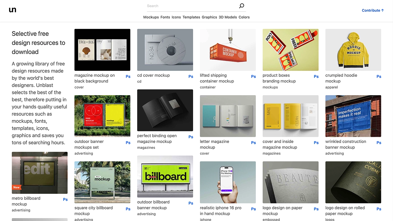Open the magazine mockup on black background thumbnail
Screen dimensions: 393x221
click(102, 50)
